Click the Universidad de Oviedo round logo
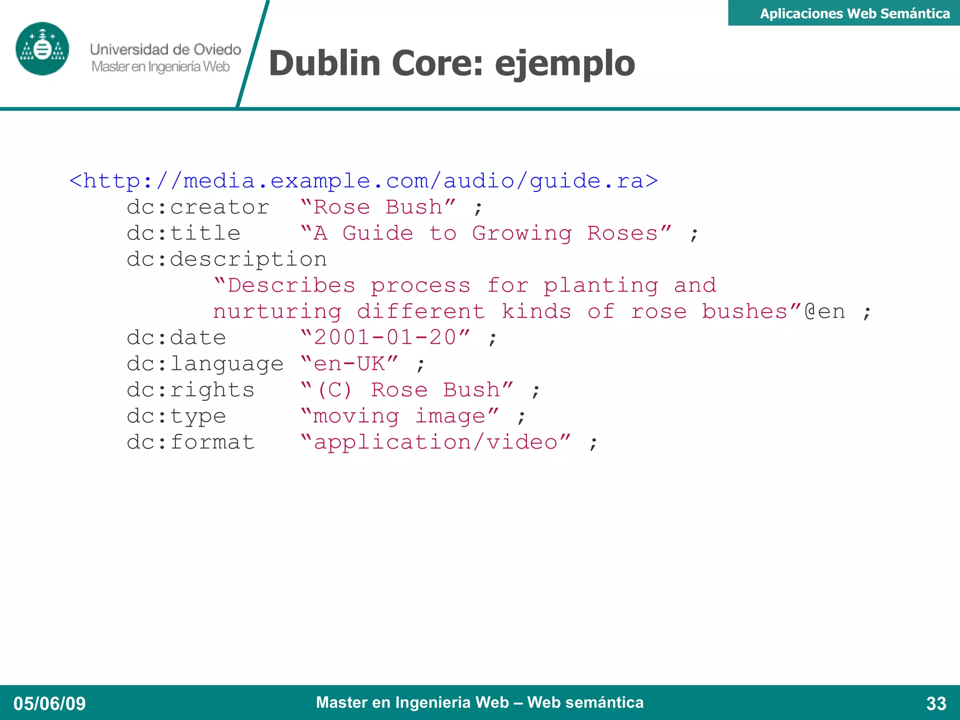The height and width of the screenshot is (720, 960). [42, 49]
